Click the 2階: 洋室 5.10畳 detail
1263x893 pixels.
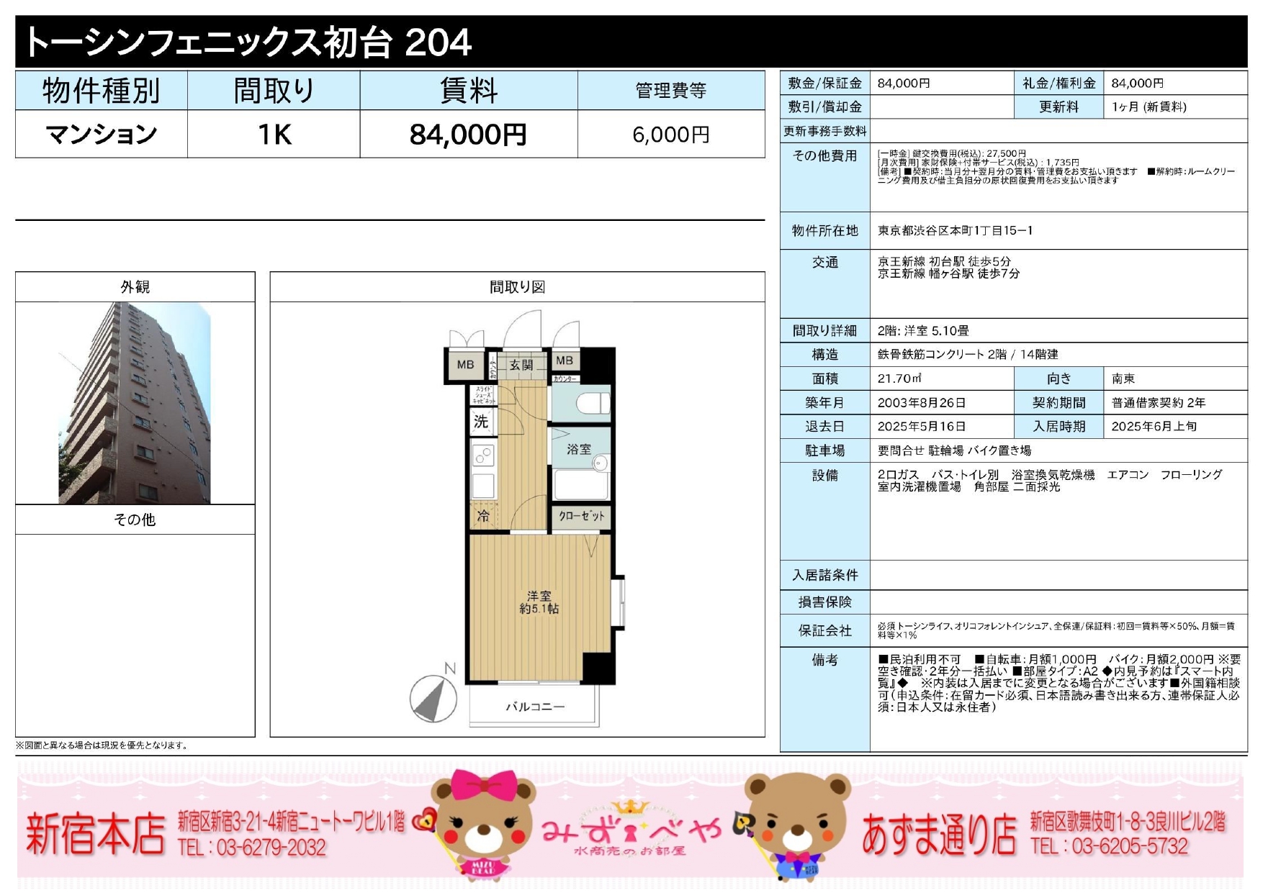923,330
